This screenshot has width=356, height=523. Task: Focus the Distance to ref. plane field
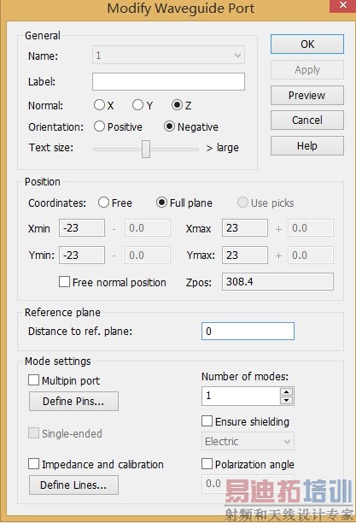coord(248,332)
